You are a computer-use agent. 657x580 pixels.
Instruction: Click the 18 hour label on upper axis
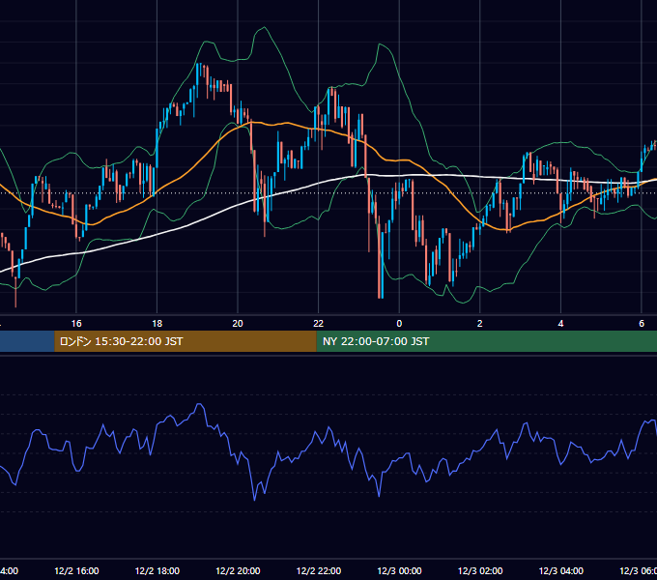pos(157,324)
